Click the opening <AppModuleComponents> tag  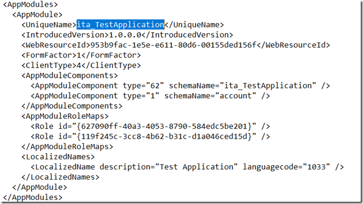click(69, 76)
